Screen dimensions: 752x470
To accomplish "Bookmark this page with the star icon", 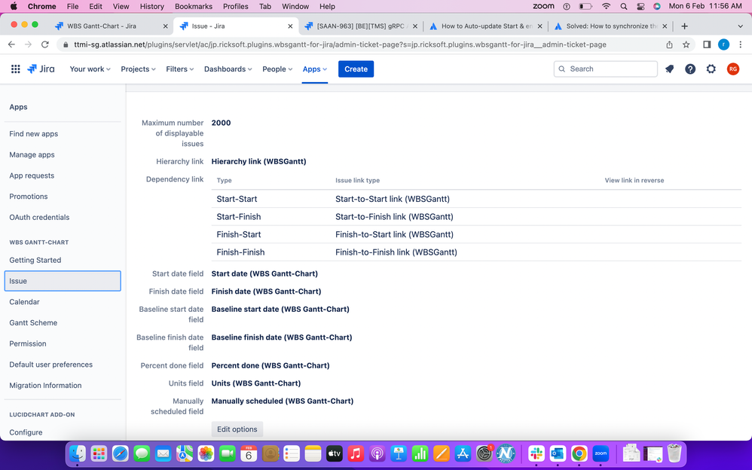I will point(686,44).
